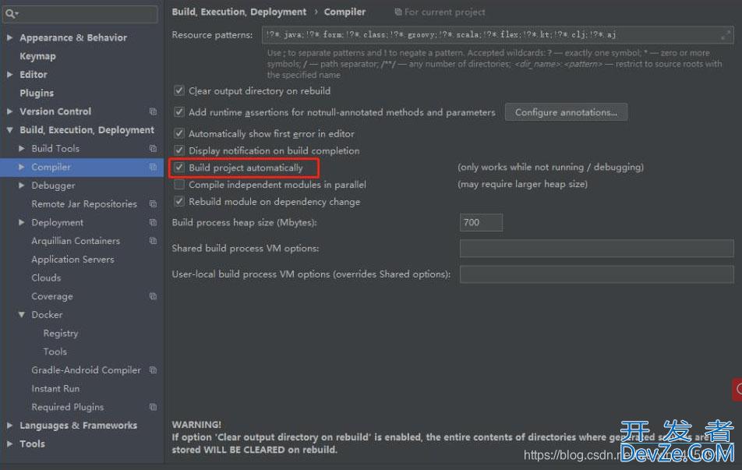Click Shared build process VM options field

[596, 248]
